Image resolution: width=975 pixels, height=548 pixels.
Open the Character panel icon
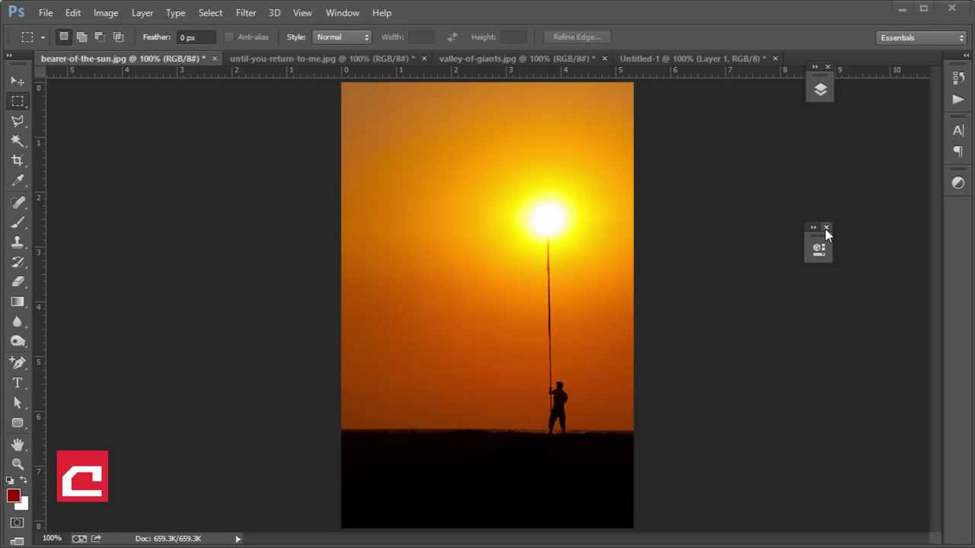tap(958, 130)
